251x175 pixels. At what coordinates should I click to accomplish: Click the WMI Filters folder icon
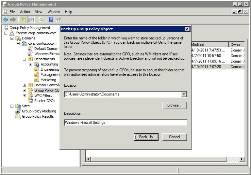(30, 95)
